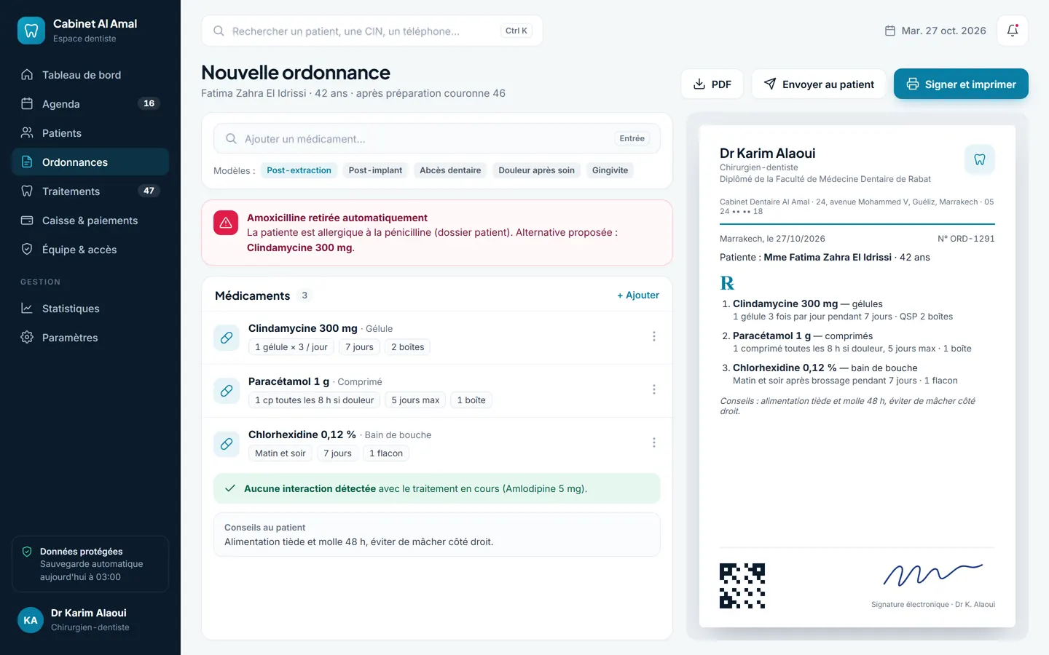This screenshot has height=655, width=1049.
Task: Click the tooth icon on the prescription header
Action: click(980, 159)
